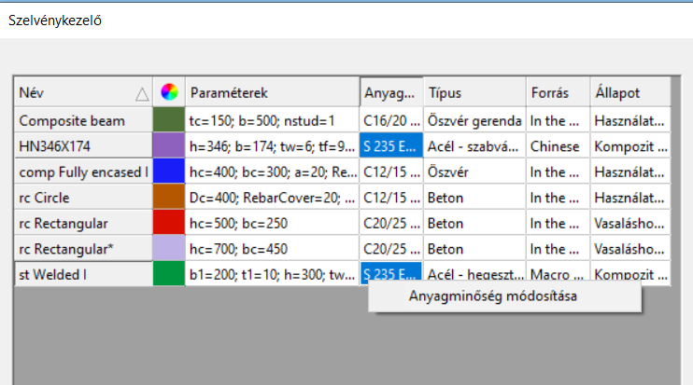Click the blue comp Fully encased swatch
Image resolution: width=693 pixels, height=385 pixels.
(169, 172)
